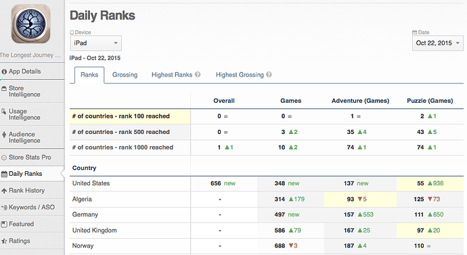Open Rank History arrow icon

click(x=4, y=191)
